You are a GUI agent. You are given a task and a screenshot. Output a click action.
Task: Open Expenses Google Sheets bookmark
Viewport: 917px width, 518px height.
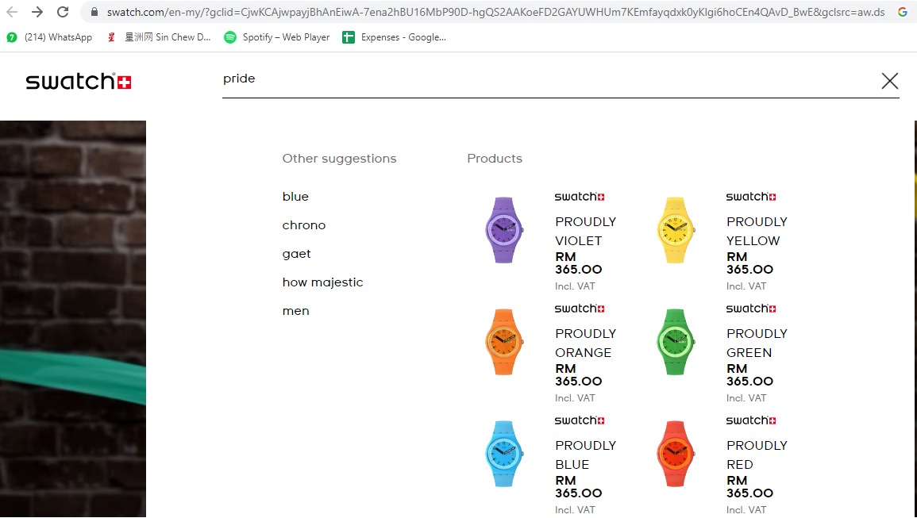tap(395, 37)
